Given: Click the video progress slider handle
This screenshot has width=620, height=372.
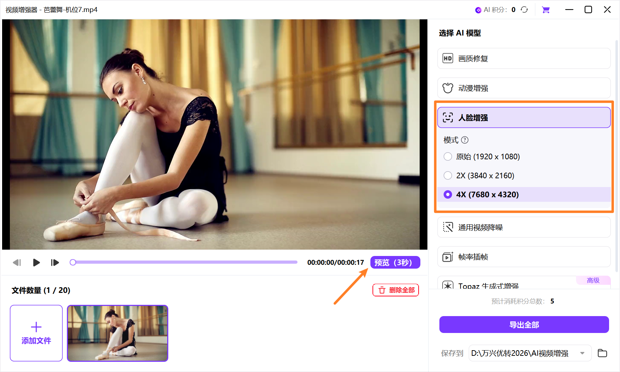Looking at the screenshot, I should [73, 262].
